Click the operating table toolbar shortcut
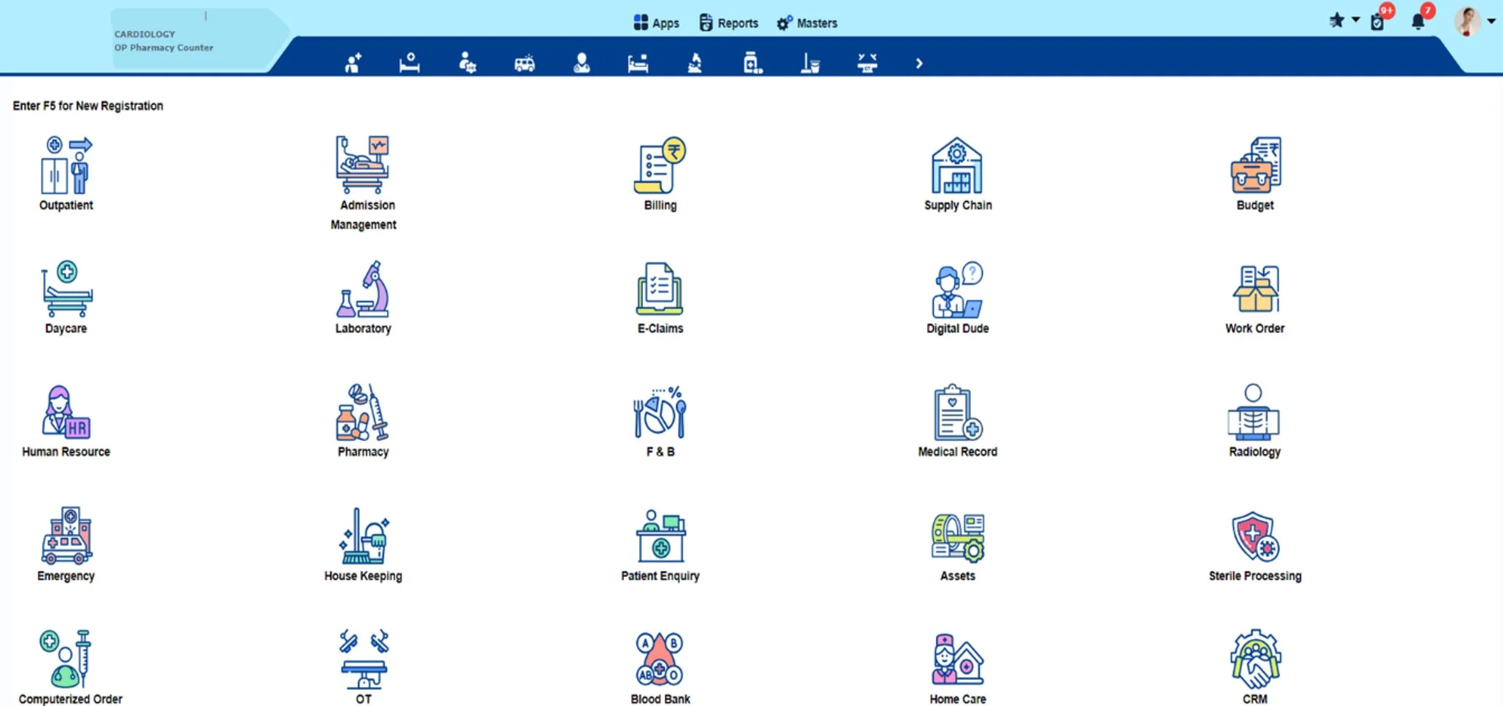The height and width of the screenshot is (706, 1503). [x=867, y=63]
